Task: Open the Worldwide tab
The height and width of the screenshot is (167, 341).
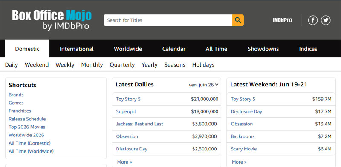Action: click(128, 49)
